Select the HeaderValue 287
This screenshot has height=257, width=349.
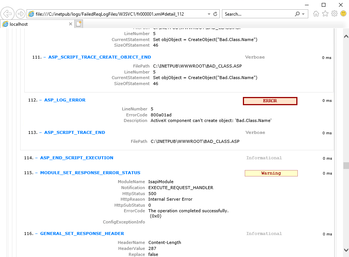152,248
